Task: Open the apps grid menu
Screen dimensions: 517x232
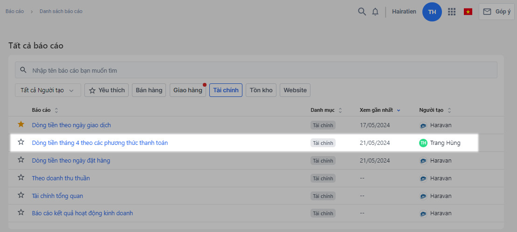Action: (x=452, y=12)
